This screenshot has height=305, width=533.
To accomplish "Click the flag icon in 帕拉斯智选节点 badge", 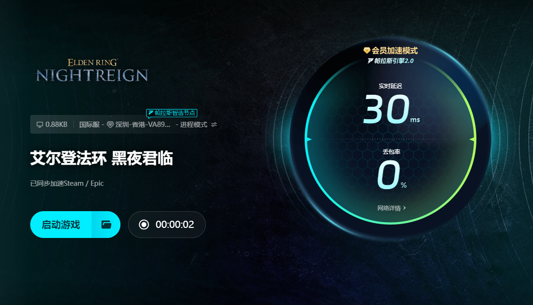I will (x=151, y=113).
